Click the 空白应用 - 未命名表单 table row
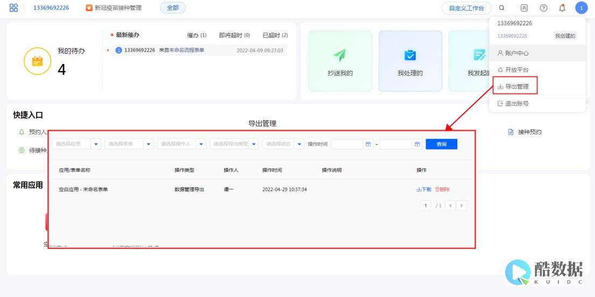This screenshot has width=595, height=297. coord(262,189)
